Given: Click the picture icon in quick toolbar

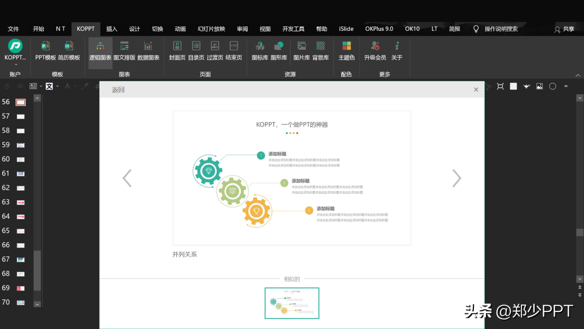Looking at the screenshot, I should (540, 86).
